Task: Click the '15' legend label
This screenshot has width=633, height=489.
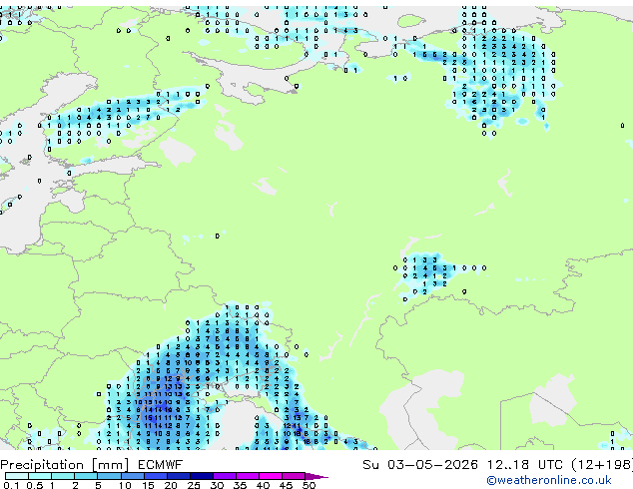Action: (148, 485)
